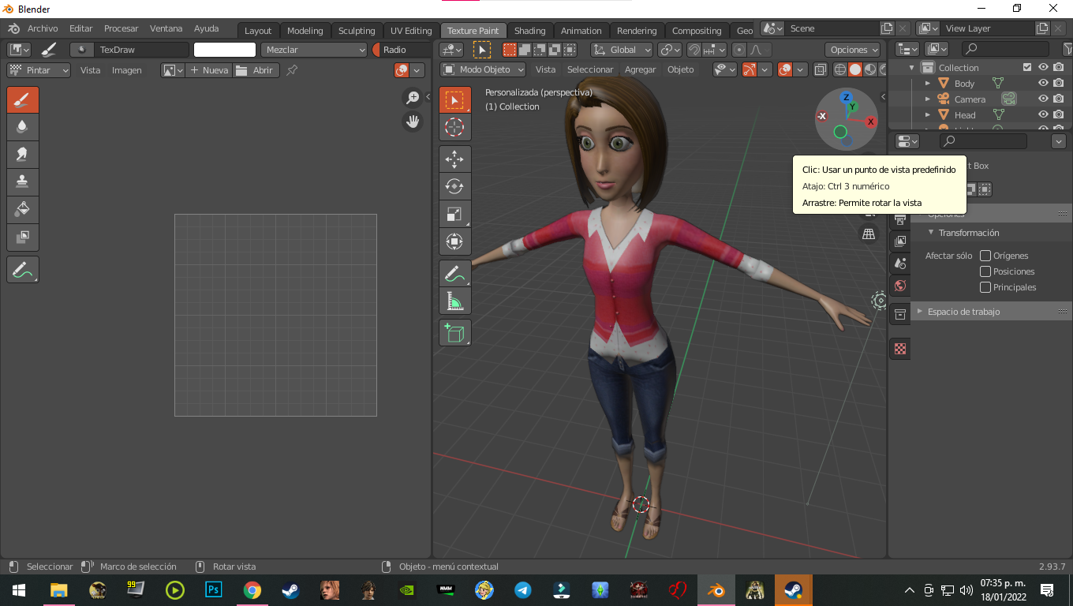This screenshot has width=1073, height=606.
Task: Enable the Posiciones checkbox
Action: point(985,271)
